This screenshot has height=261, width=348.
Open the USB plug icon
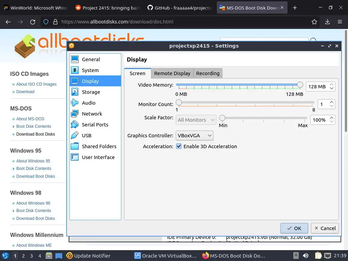tap(74, 135)
